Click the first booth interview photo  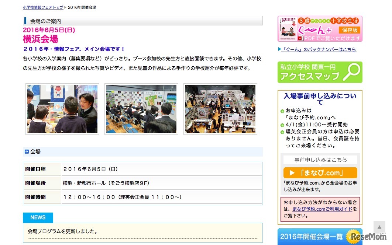(62, 109)
